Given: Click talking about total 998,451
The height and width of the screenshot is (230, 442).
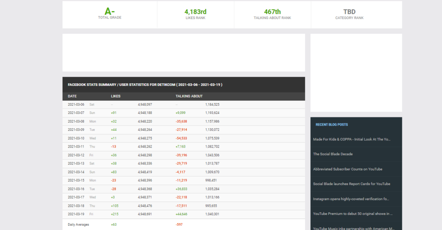Looking at the screenshot, I should pyautogui.click(x=211, y=180).
